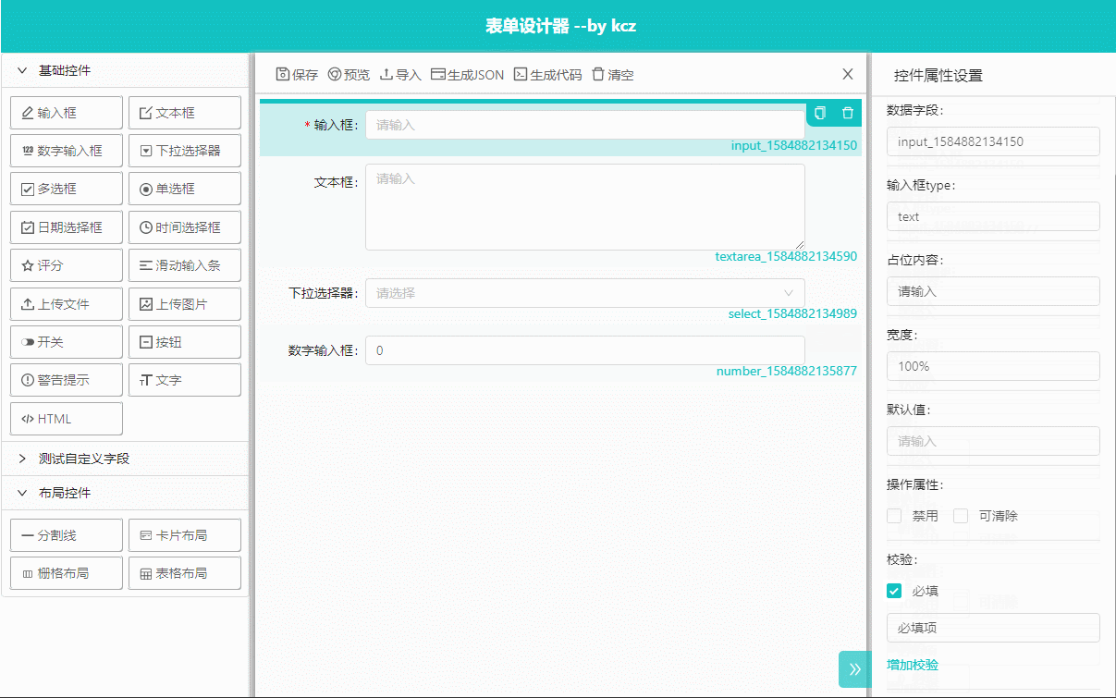Add a 评分 (rating) control
The image size is (1116, 698).
(x=66, y=265)
